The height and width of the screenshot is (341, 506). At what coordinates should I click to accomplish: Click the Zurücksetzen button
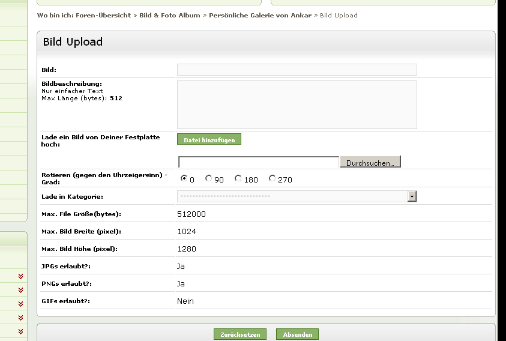coord(239,334)
